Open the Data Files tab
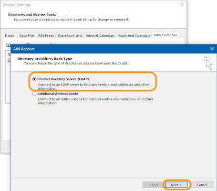Screen dimensions: 217x191 click(27, 35)
